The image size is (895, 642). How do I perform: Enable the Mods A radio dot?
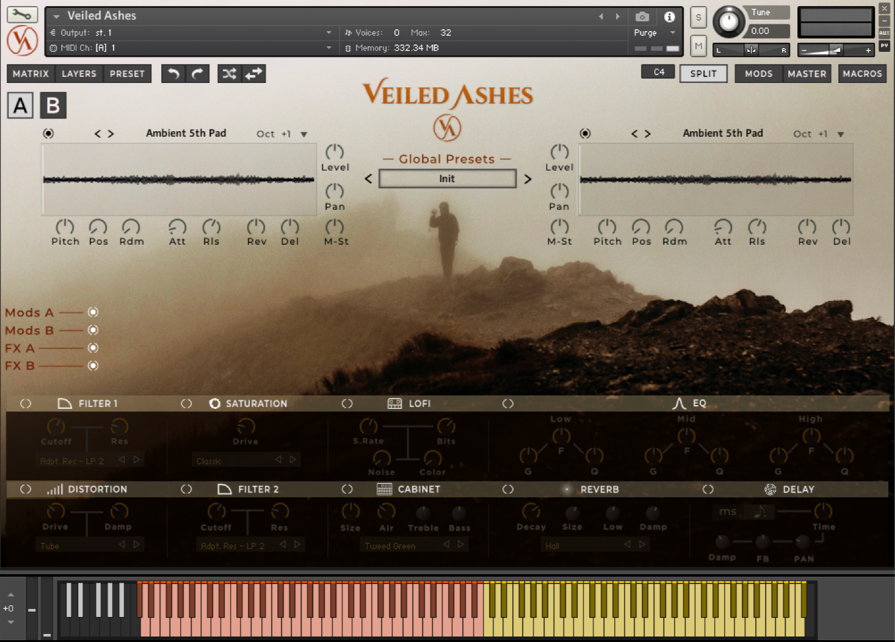pyautogui.click(x=93, y=312)
